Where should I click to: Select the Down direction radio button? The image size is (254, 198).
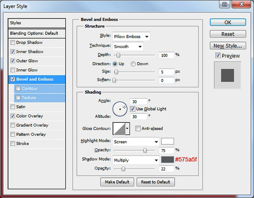point(133,64)
